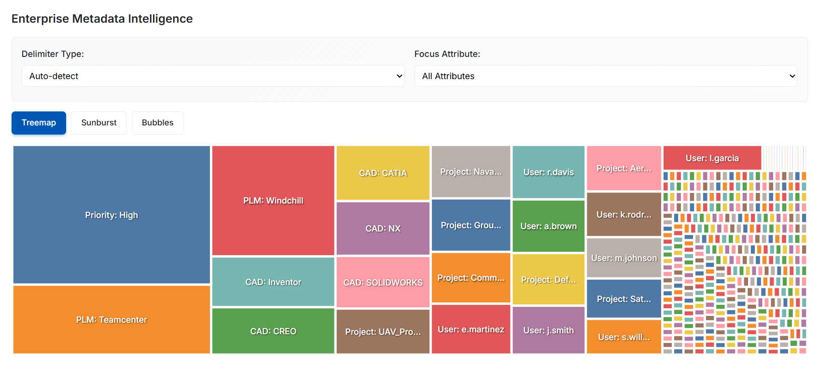Click the User: a.brown tile
The height and width of the screenshot is (369, 819).
[x=548, y=226]
